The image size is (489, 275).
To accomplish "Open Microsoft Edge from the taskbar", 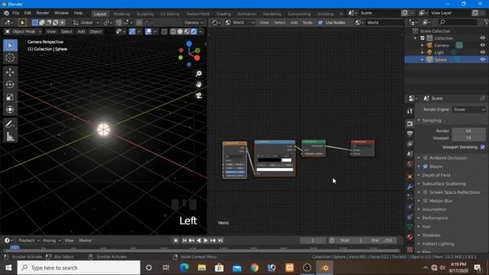I will (184, 267).
